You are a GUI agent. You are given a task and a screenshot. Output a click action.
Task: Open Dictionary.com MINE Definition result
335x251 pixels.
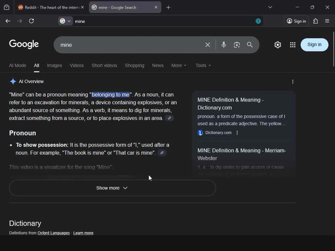pyautogui.click(x=231, y=104)
